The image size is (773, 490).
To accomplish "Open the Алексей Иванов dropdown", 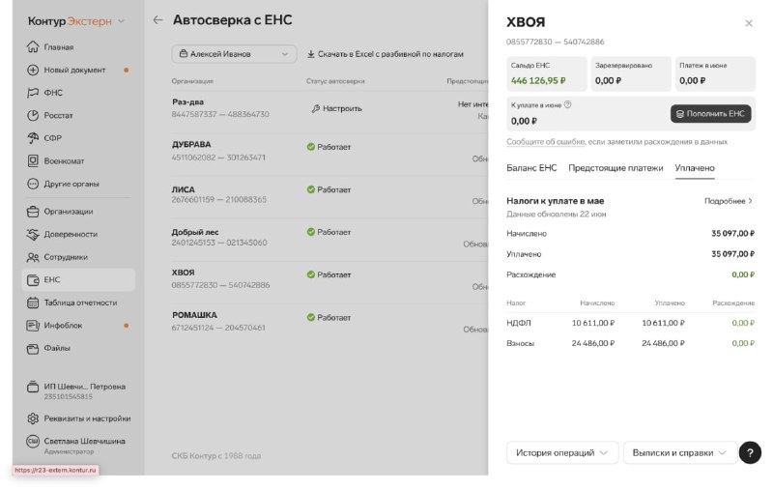I will pos(234,54).
